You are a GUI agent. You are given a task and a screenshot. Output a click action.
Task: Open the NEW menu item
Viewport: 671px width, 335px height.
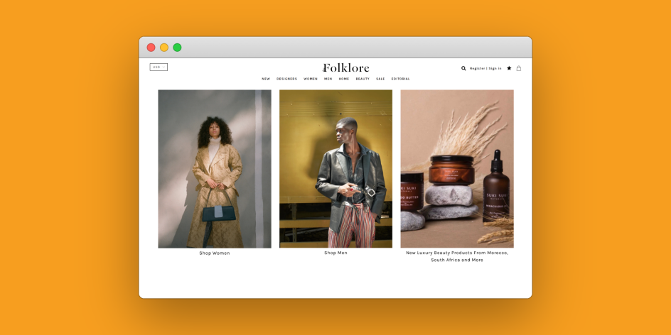coord(266,79)
